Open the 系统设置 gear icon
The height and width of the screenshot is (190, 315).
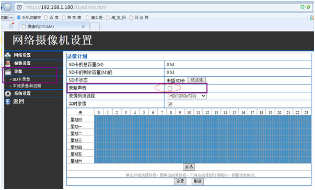click(x=8, y=93)
